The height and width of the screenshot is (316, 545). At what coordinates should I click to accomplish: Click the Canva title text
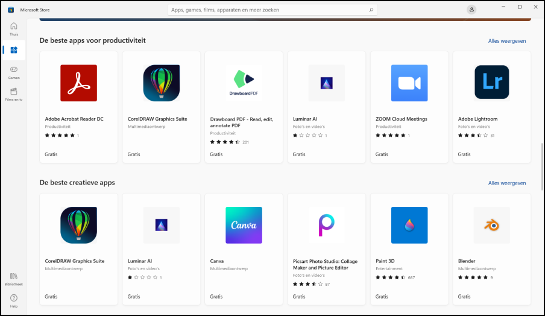tap(217, 261)
